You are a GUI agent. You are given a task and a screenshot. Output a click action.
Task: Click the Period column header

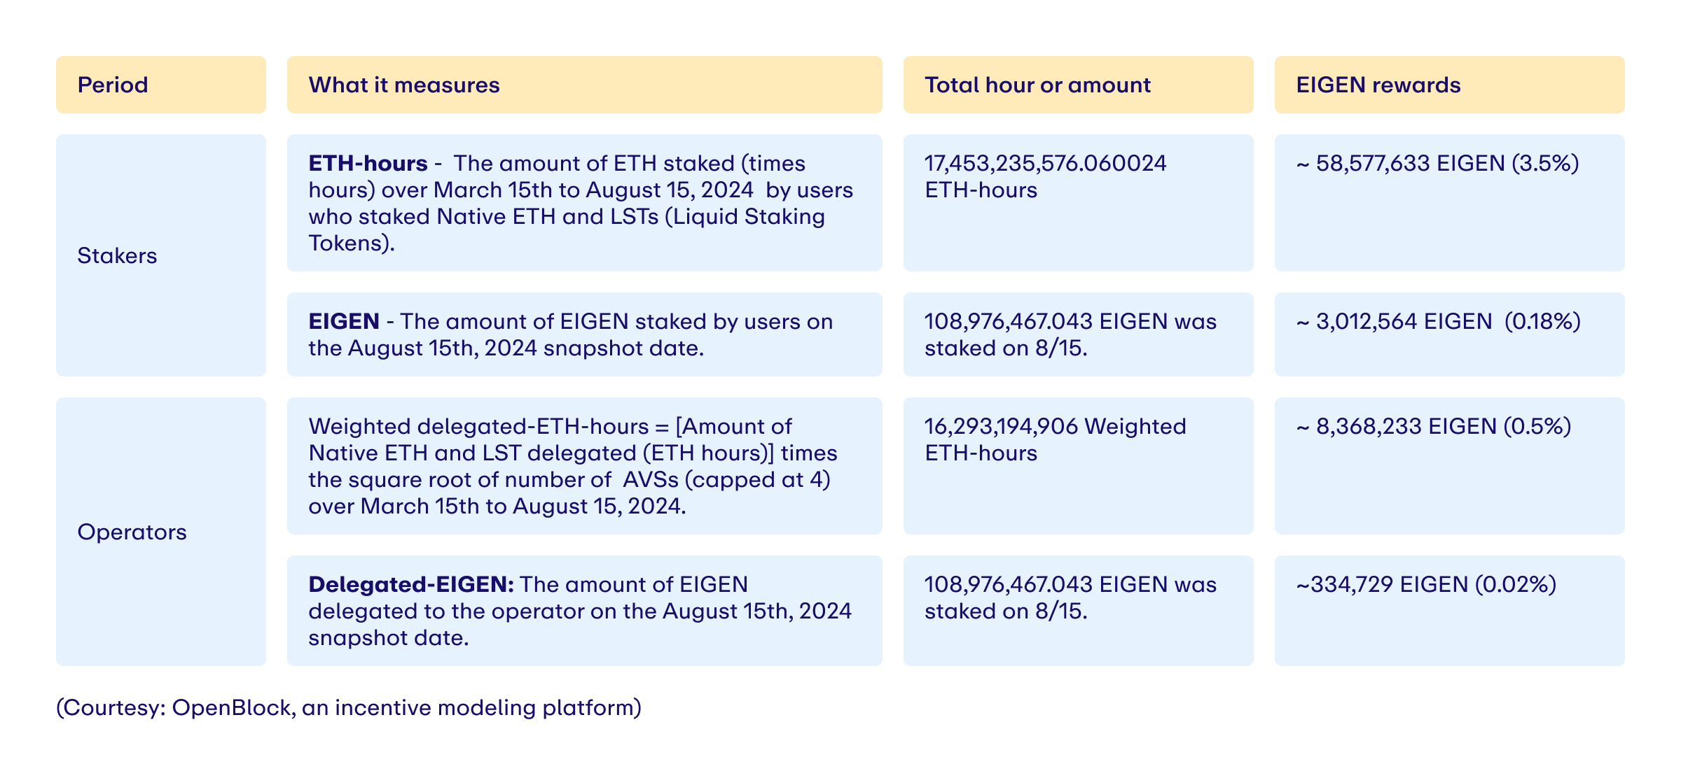[x=161, y=85]
